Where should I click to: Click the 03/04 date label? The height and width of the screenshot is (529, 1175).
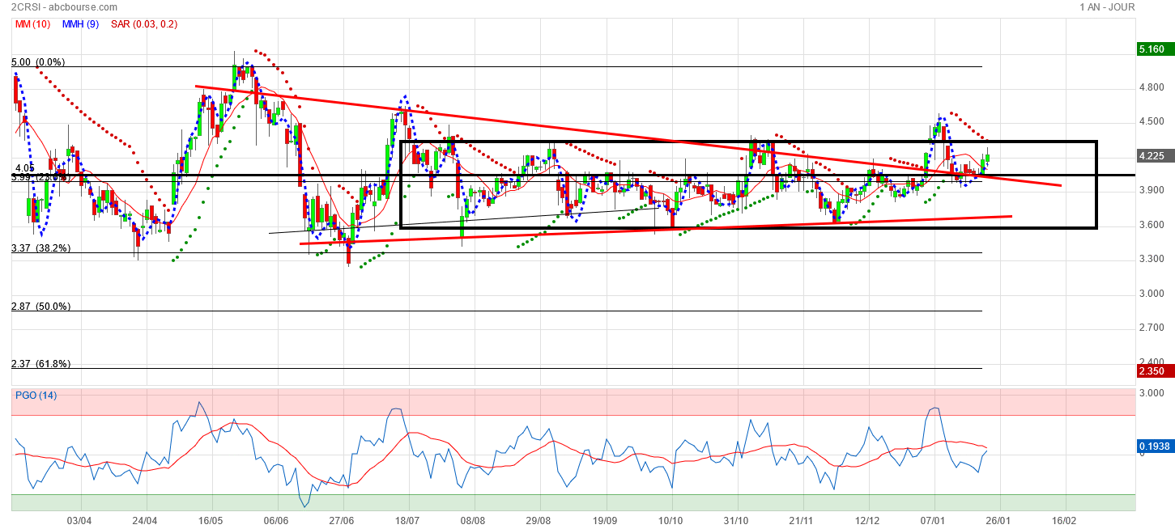[x=79, y=521]
